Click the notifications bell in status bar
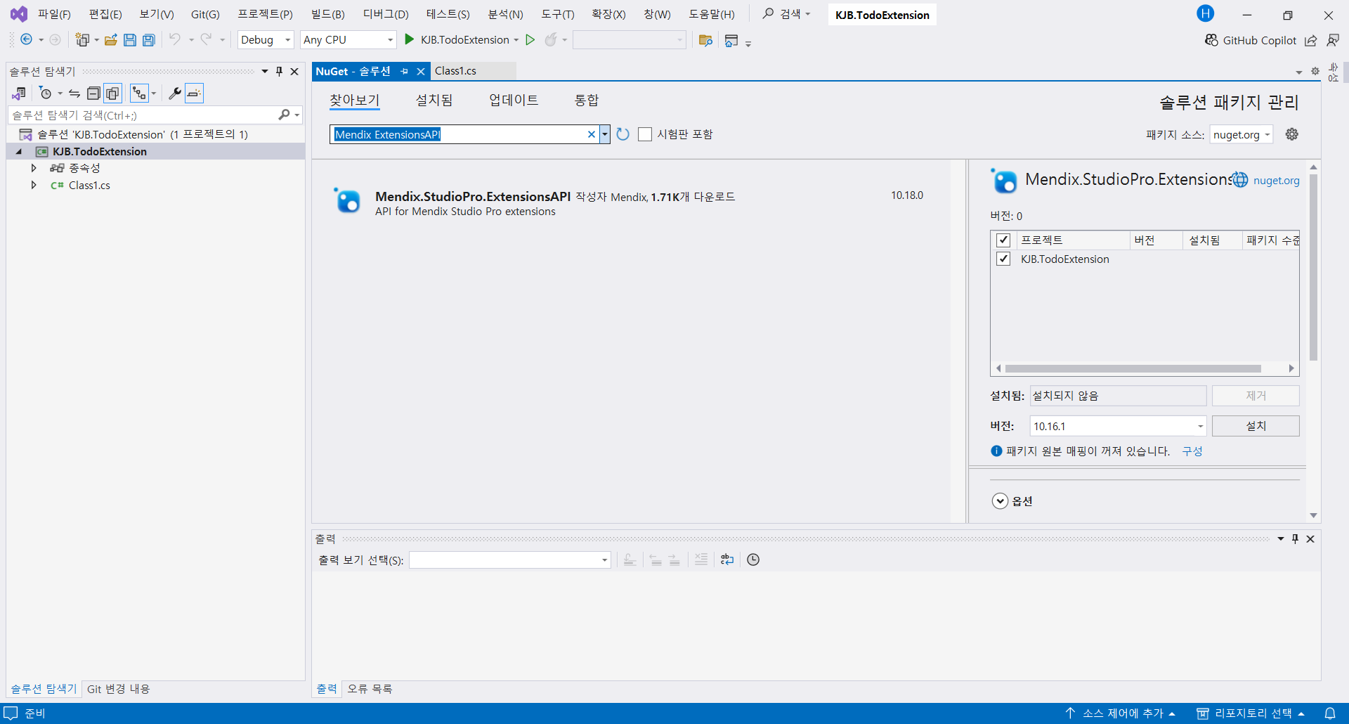The width and height of the screenshot is (1349, 724). (1330, 713)
